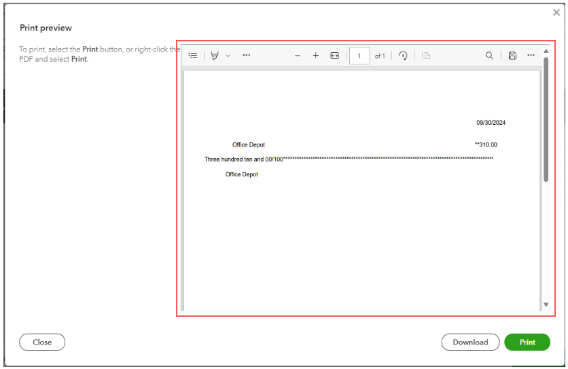Click the fit to width icon

tap(334, 56)
